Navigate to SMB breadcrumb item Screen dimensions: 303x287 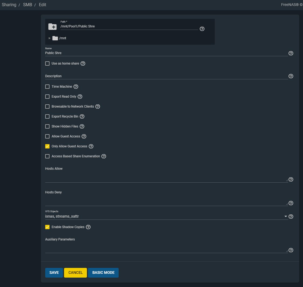point(27,5)
